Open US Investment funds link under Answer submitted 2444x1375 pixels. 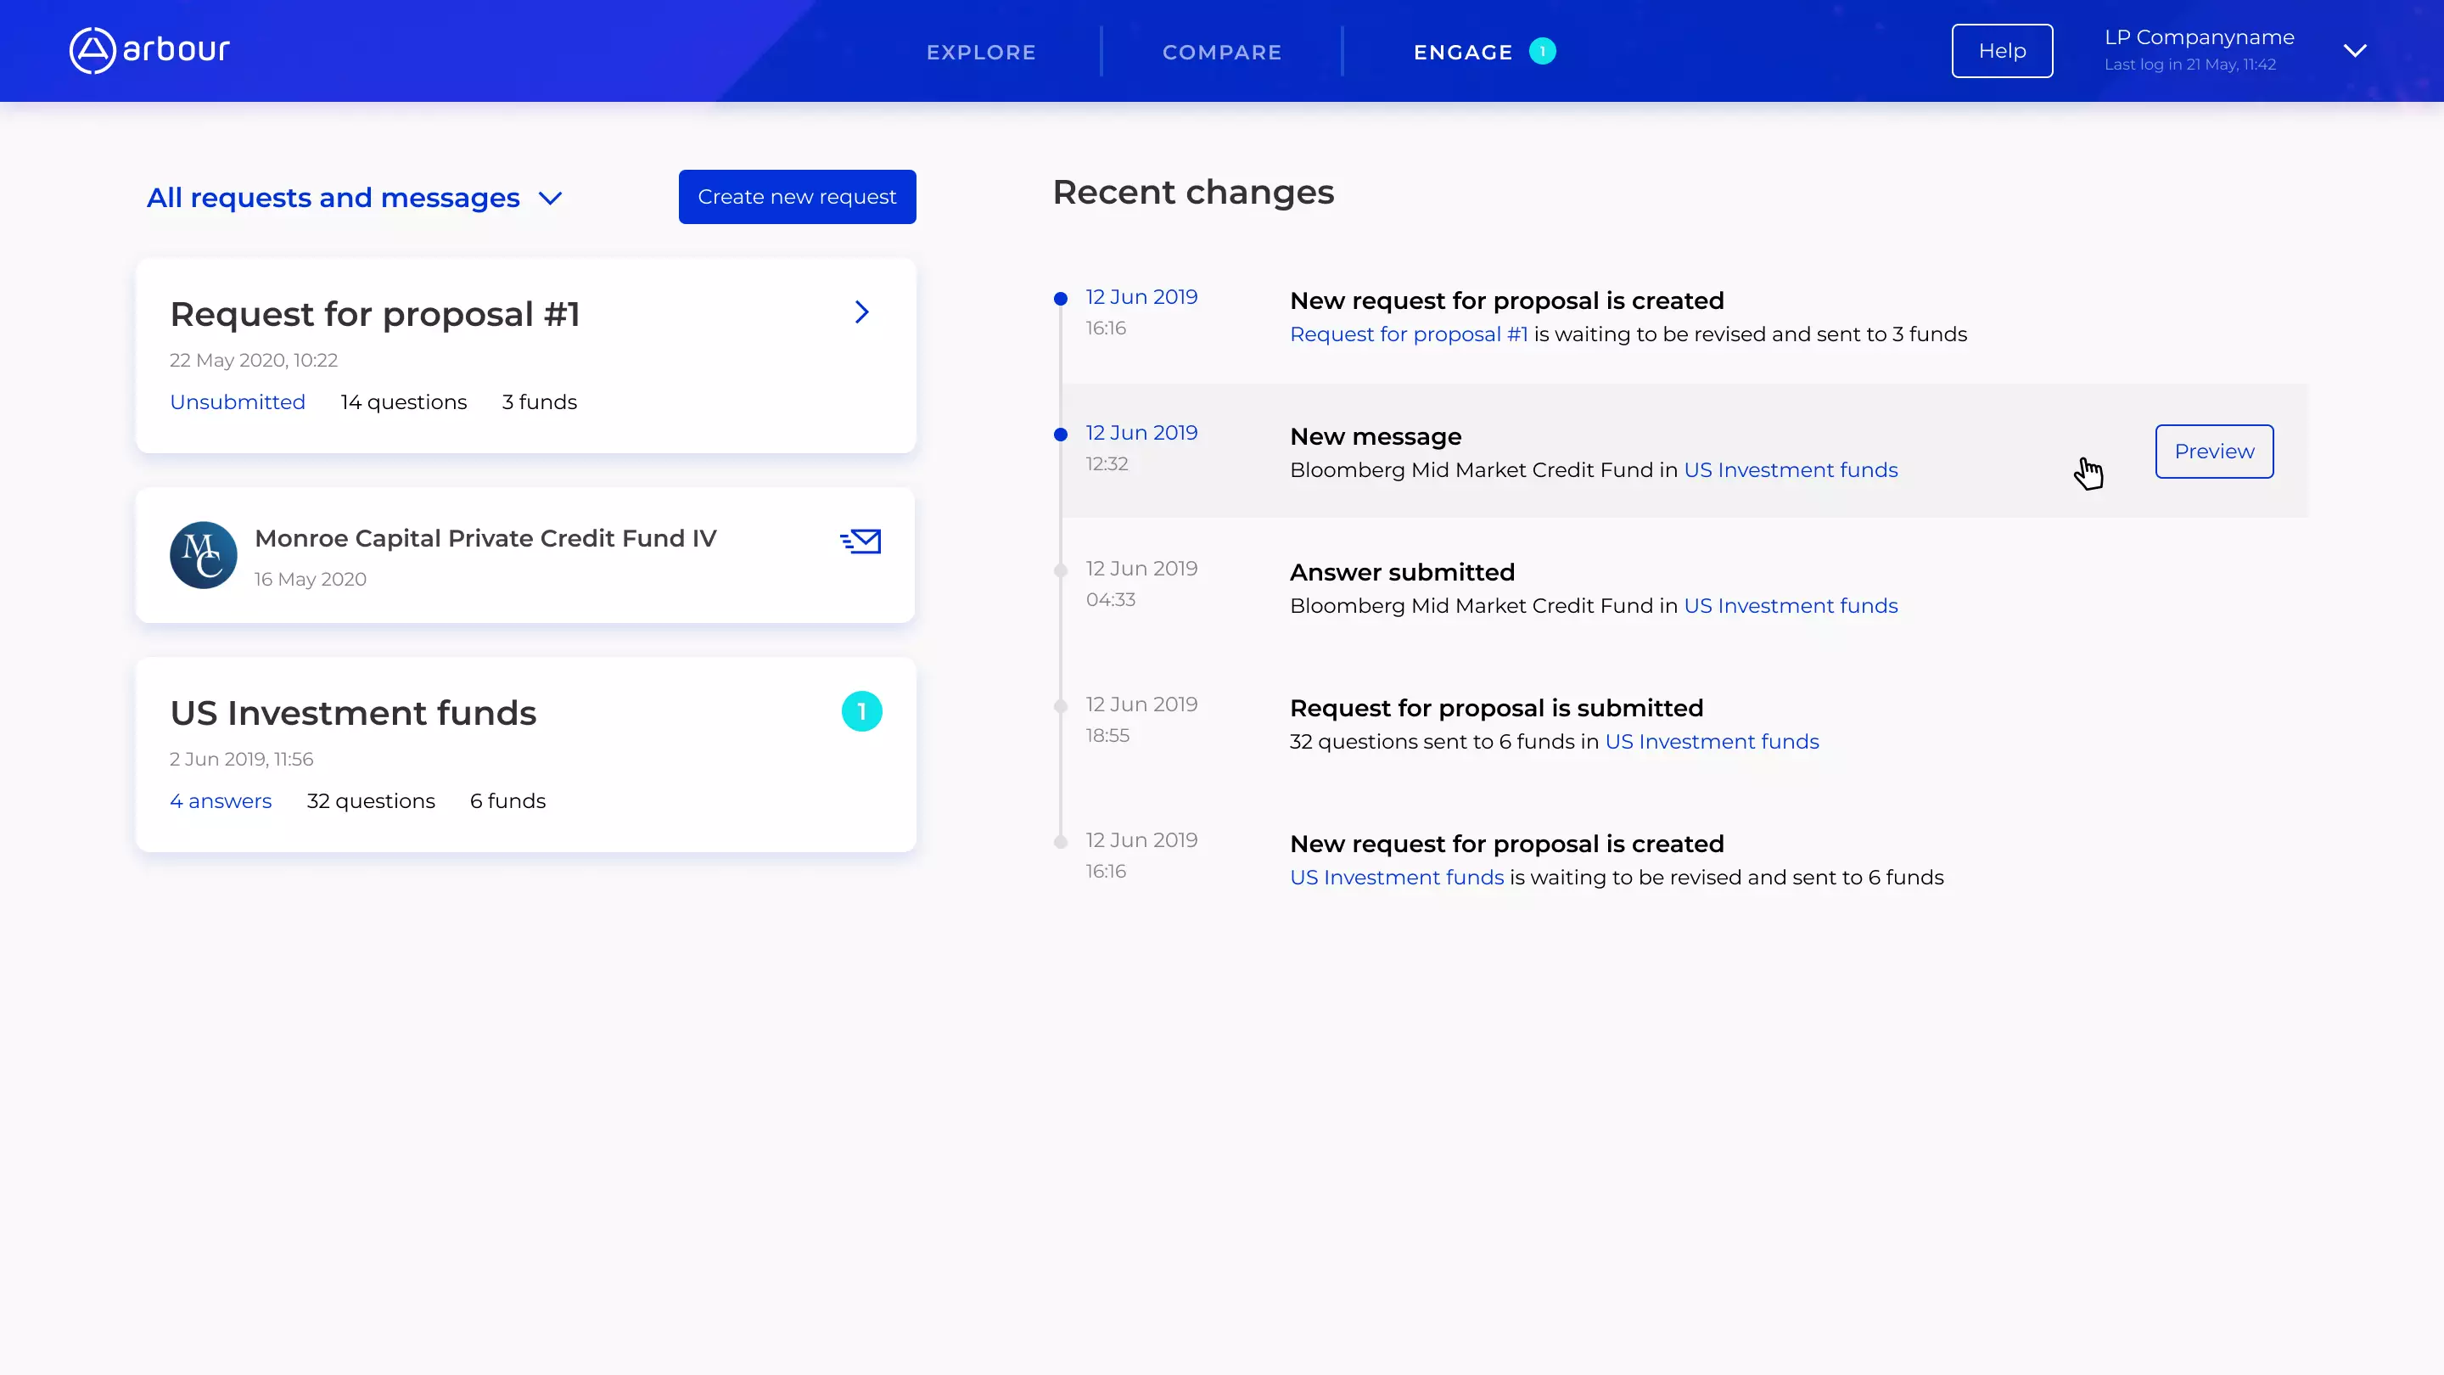[x=1790, y=606]
